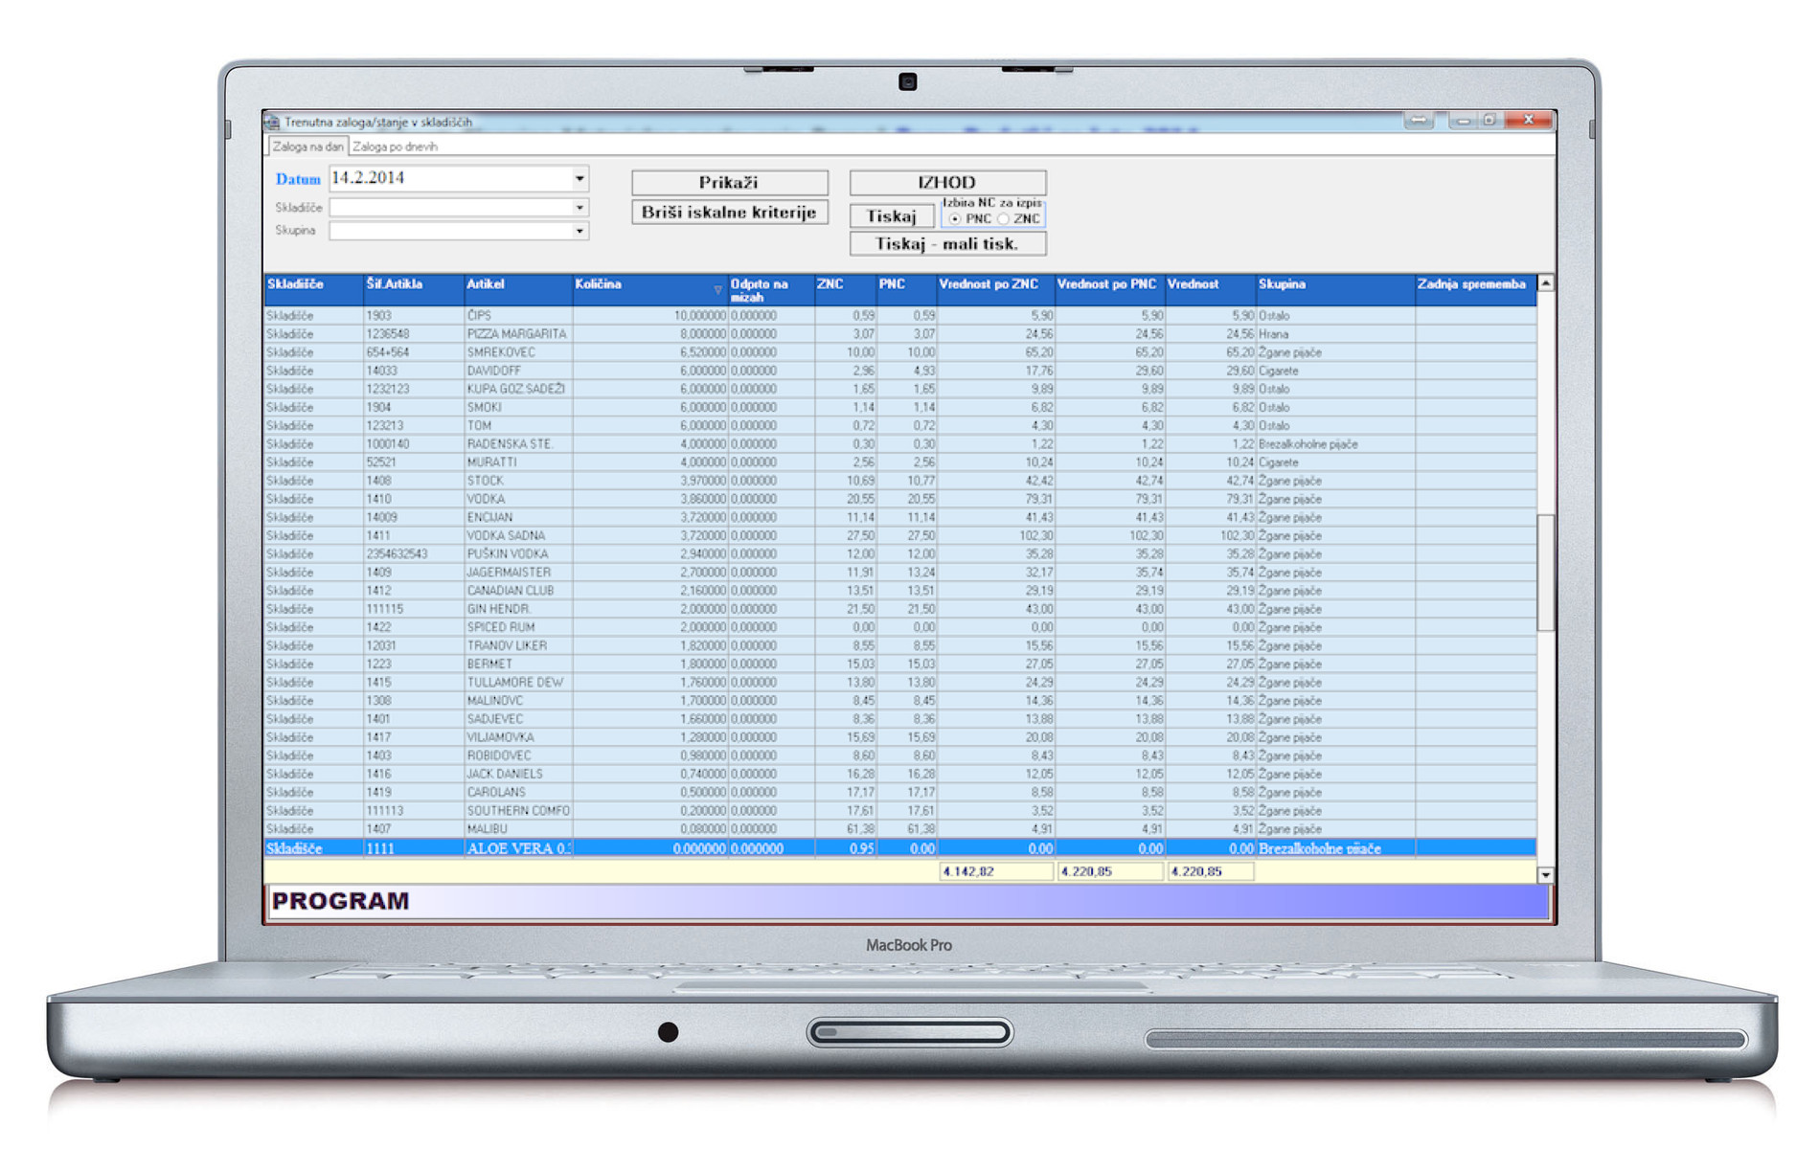Expand the Skupina dropdown list
Viewport: 1819px width, 1149px height.
[x=580, y=231]
